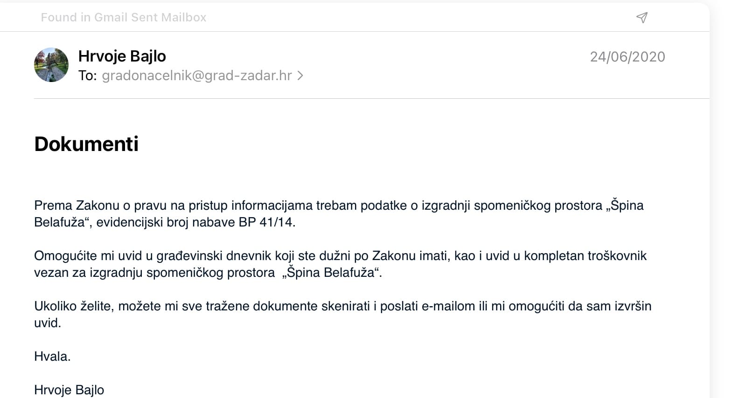Viewport: 732px width, 398px height.
Task: Click the Hrvoje Bajlo signature at the bottom
Action: click(x=69, y=390)
